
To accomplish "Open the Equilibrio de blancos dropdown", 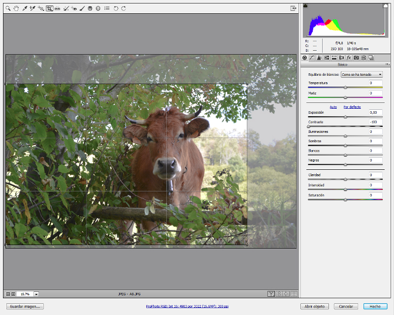I will (361, 75).
